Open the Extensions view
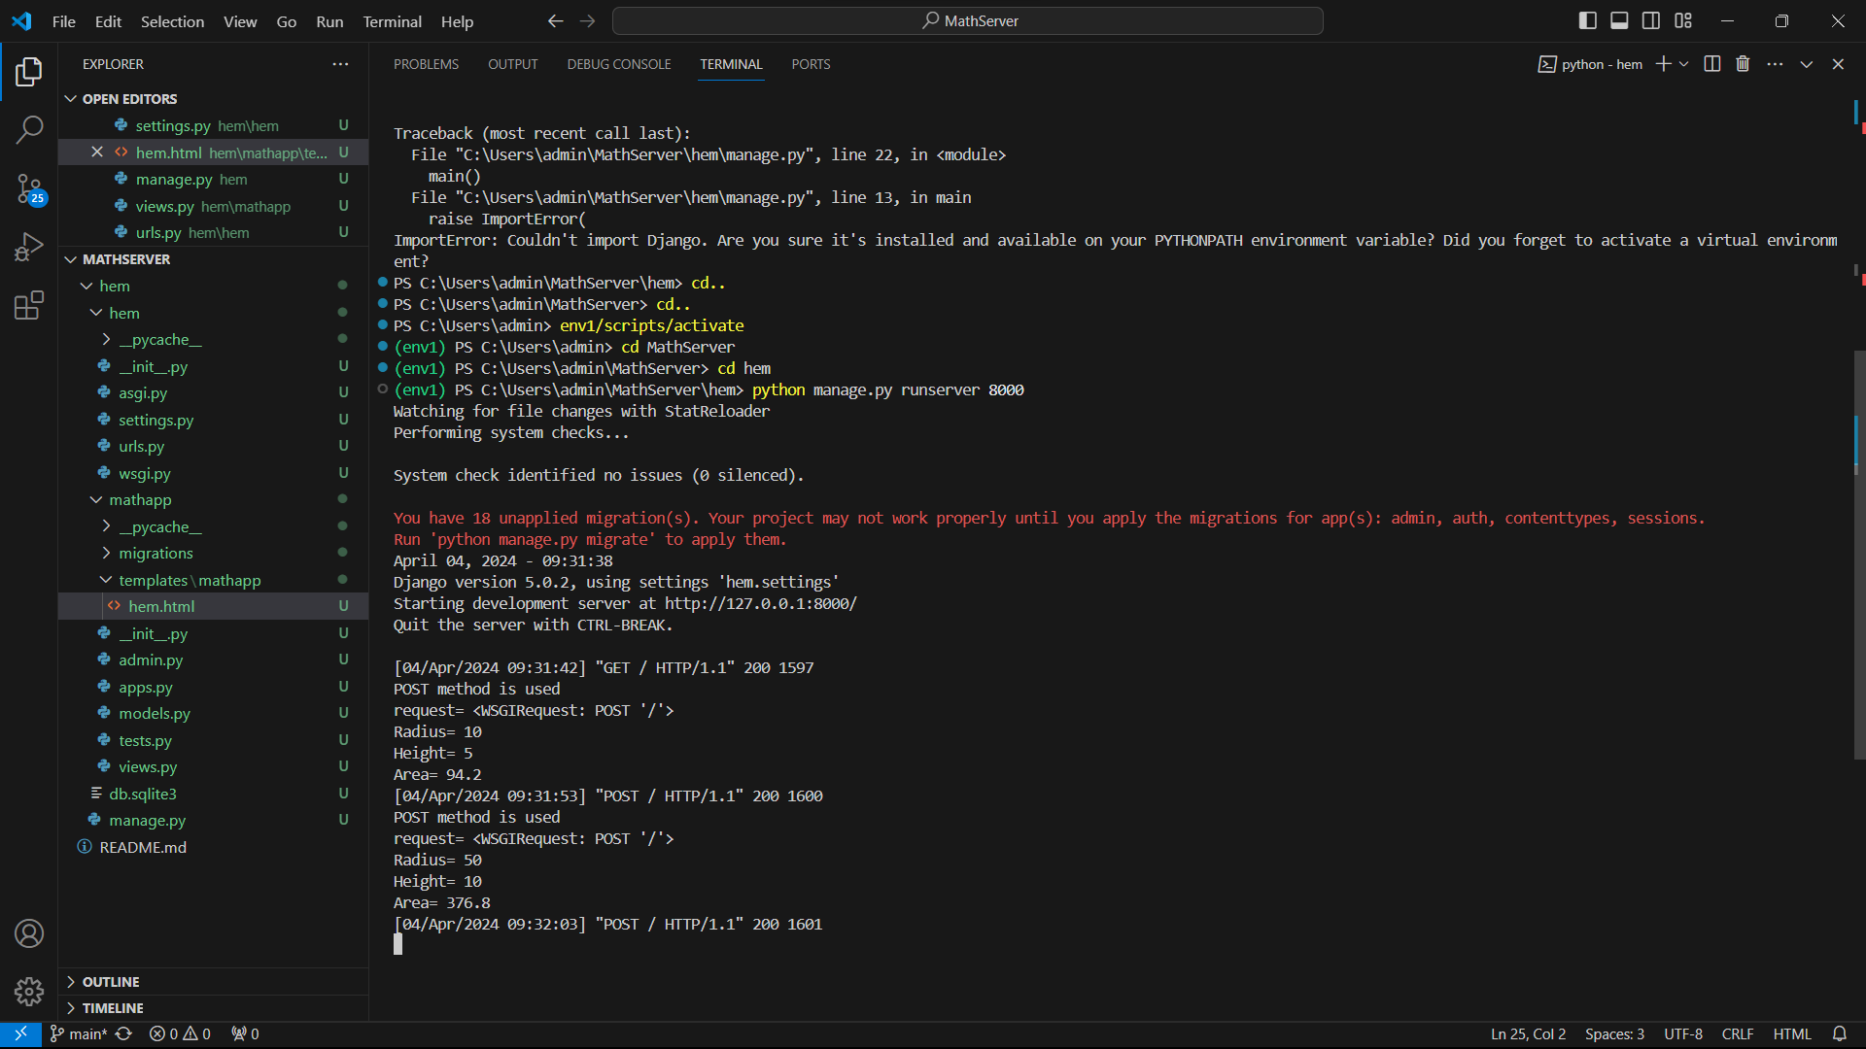The height and width of the screenshot is (1049, 1866). 29,305
